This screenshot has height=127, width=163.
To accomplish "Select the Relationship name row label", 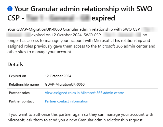I will (24, 84).
